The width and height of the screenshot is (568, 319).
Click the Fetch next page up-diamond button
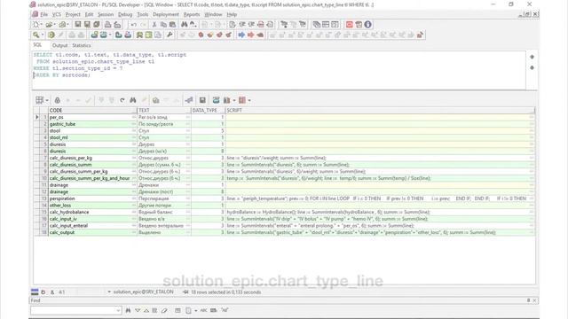101,100
